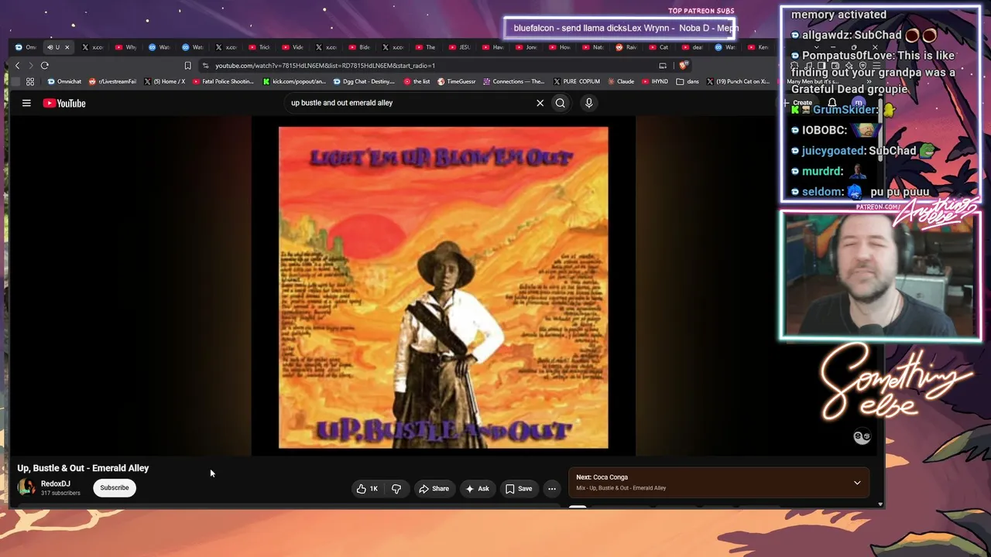The height and width of the screenshot is (557, 991).
Task: Focus the browser address bar URL
Action: (325, 66)
